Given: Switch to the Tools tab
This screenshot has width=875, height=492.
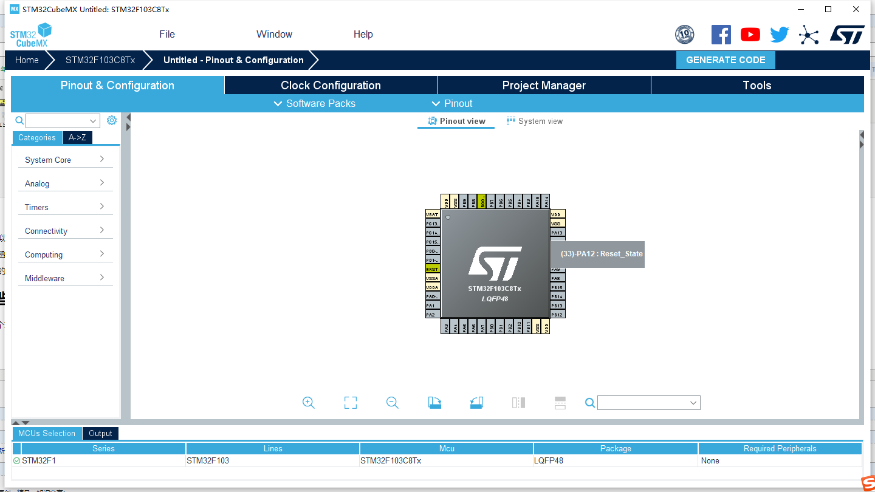Looking at the screenshot, I should coord(757,85).
